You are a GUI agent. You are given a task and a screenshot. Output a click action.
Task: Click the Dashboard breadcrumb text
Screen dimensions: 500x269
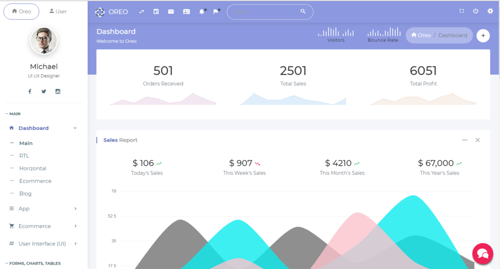(x=453, y=35)
